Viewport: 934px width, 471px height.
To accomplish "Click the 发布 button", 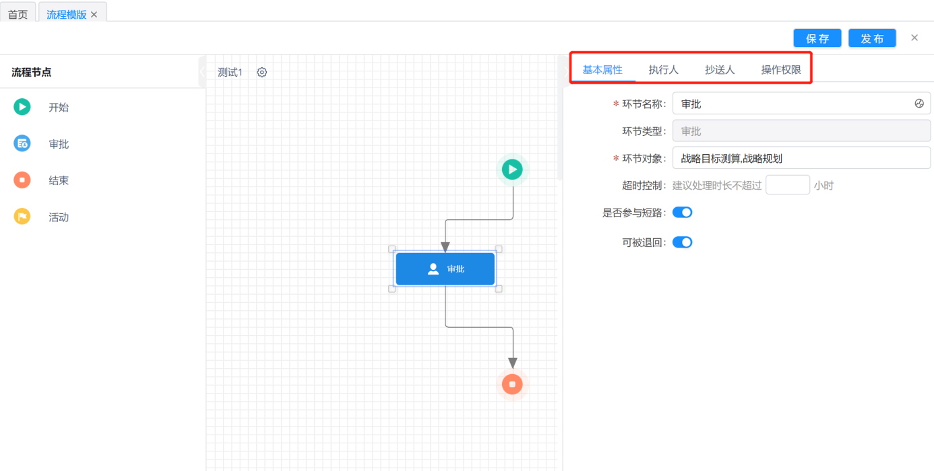I will point(872,38).
